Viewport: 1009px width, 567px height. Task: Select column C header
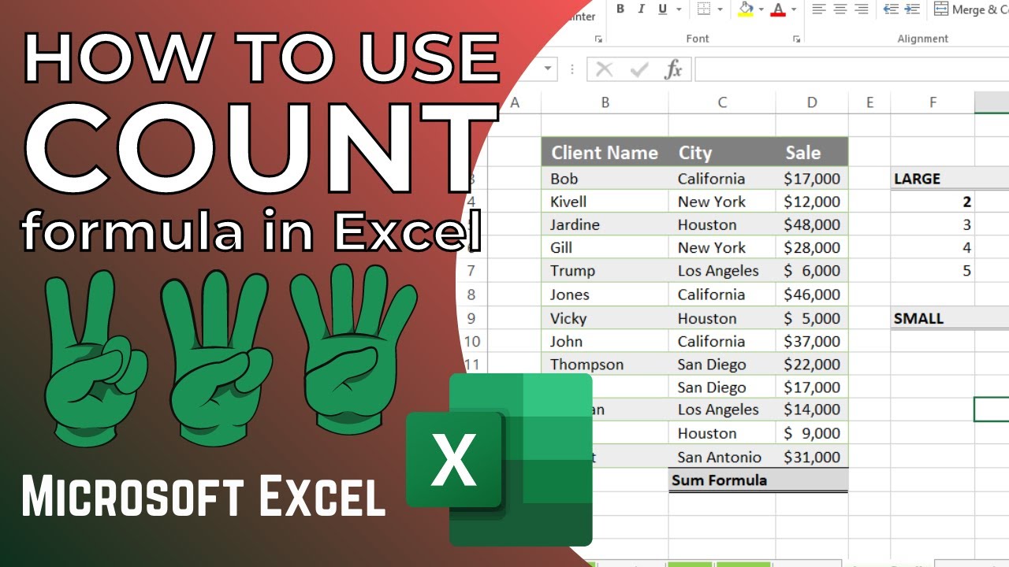click(722, 102)
